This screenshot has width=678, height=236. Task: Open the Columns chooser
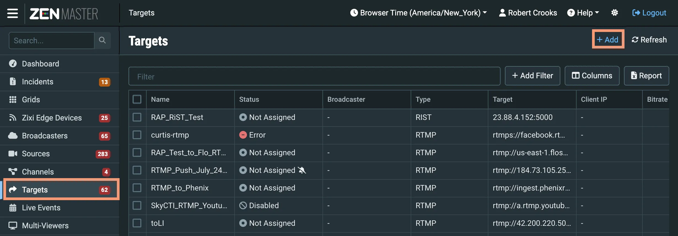(592, 76)
